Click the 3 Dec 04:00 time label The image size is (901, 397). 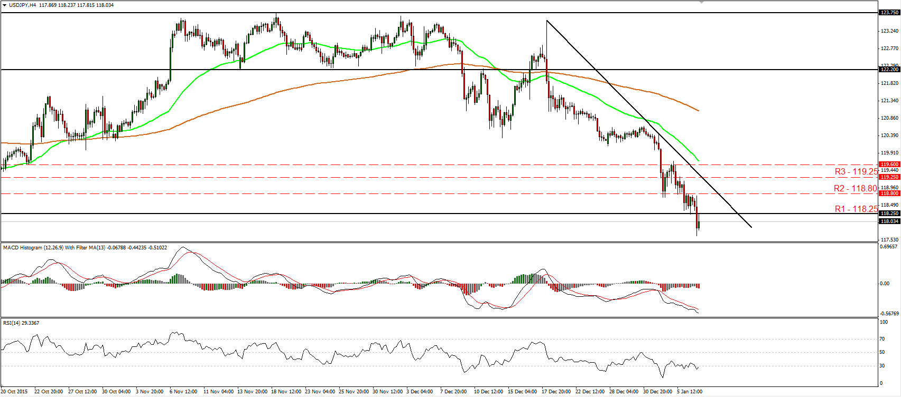tap(420, 391)
